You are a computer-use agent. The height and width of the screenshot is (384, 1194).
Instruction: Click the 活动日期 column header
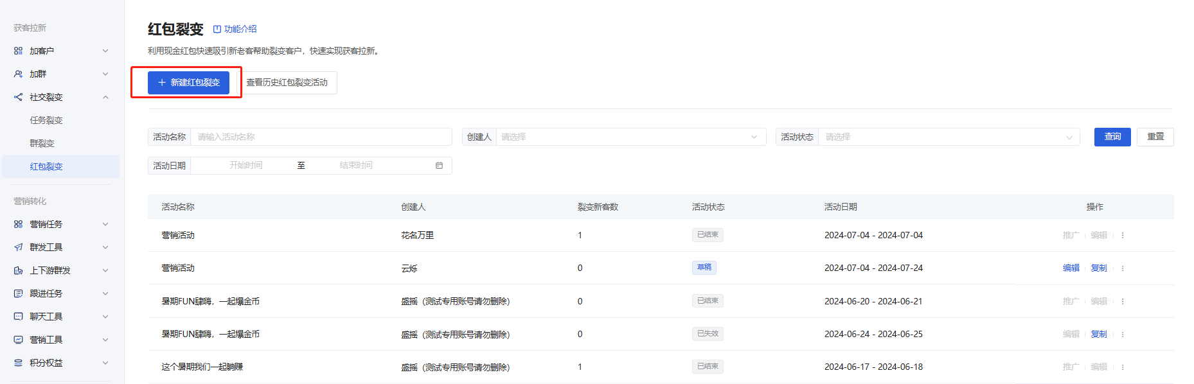(x=841, y=207)
